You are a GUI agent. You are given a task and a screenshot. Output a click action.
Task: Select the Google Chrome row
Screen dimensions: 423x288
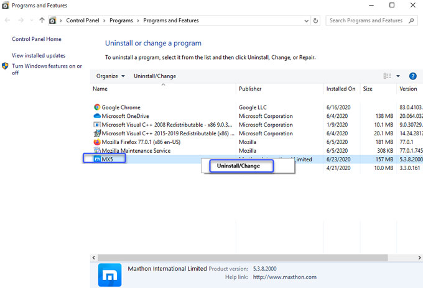[256, 107]
